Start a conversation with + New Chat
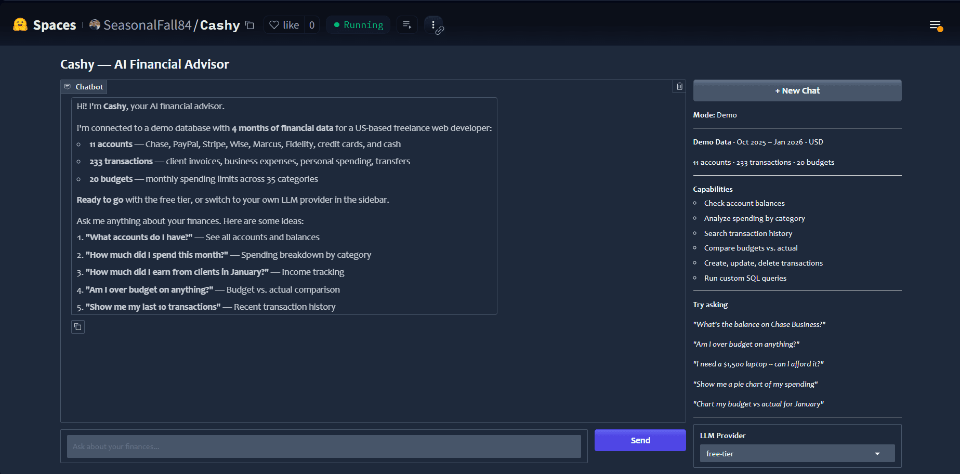The image size is (960, 474). click(797, 90)
